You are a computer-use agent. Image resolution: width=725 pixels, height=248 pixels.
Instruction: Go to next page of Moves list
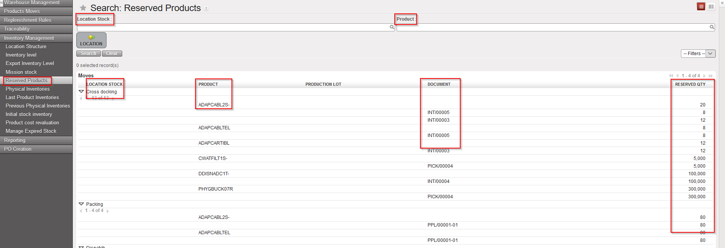coord(704,76)
